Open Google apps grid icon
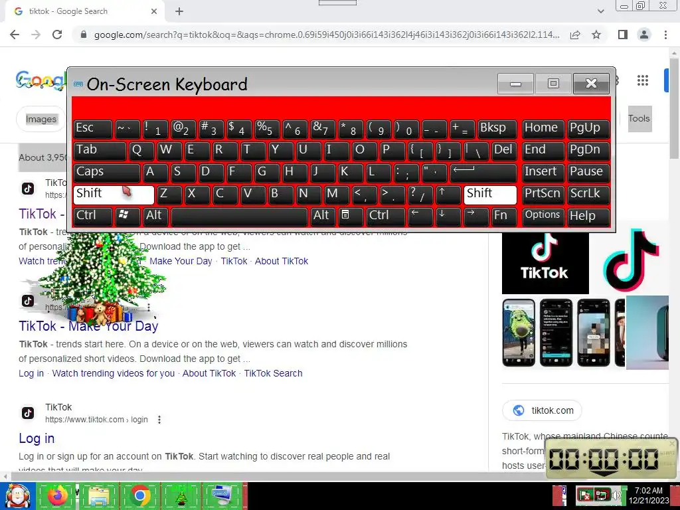The height and width of the screenshot is (510, 680). (x=643, y=80)
